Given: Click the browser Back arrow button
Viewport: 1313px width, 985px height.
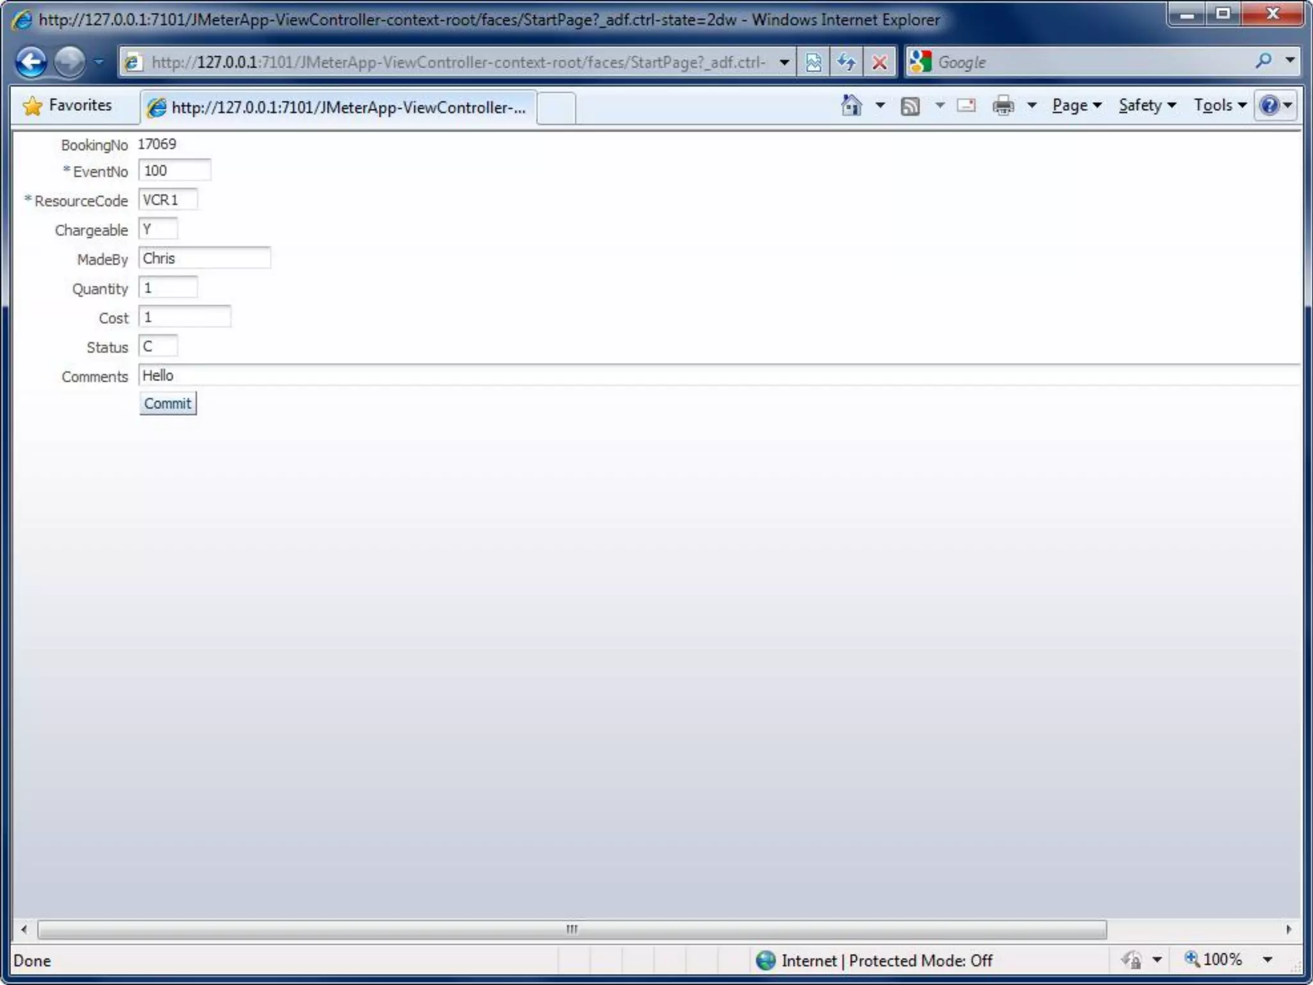Looking at the screenshot, I should point(31,62).
